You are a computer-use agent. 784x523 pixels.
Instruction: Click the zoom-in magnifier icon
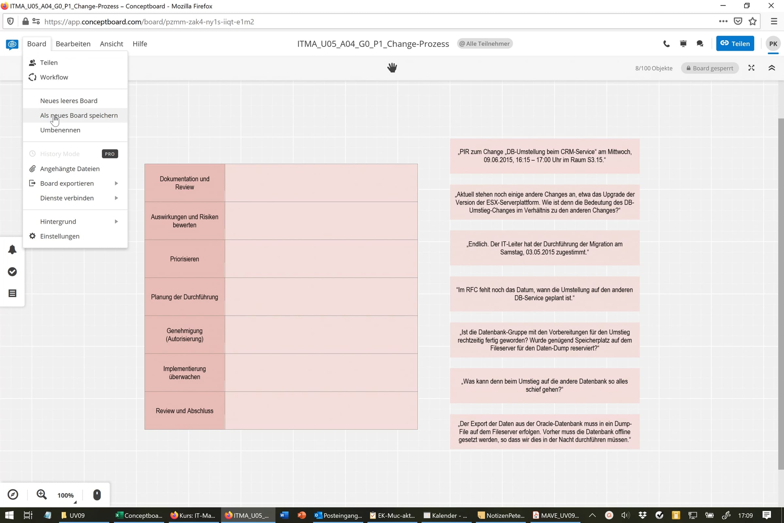tap(42, 494)
